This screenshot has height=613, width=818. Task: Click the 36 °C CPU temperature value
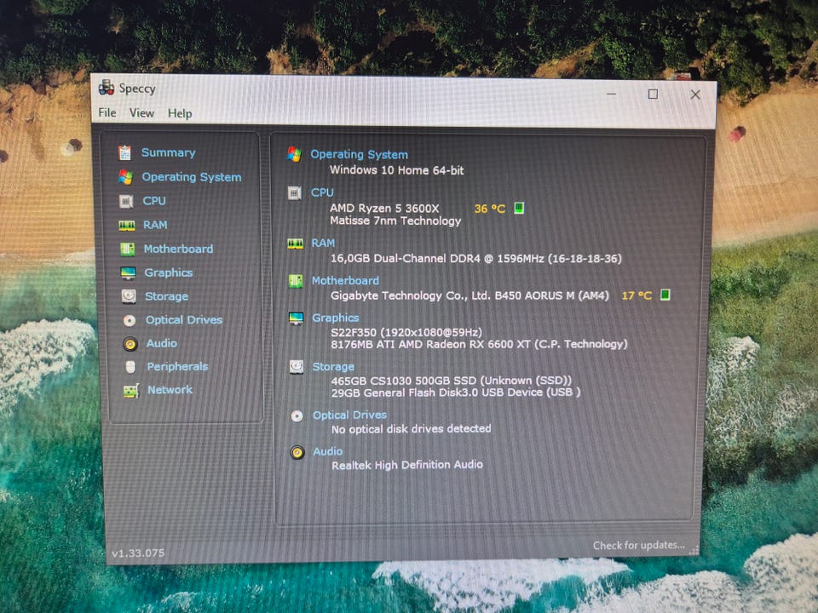pos(489,209)
